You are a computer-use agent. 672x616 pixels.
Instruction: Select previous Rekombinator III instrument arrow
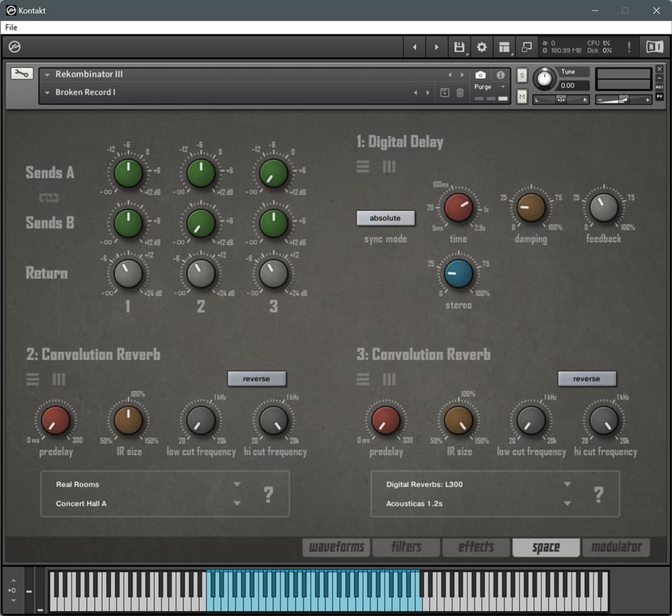point(450,74)
